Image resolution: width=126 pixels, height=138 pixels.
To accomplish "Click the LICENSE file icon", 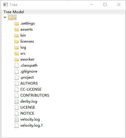I will pos(16,107).
